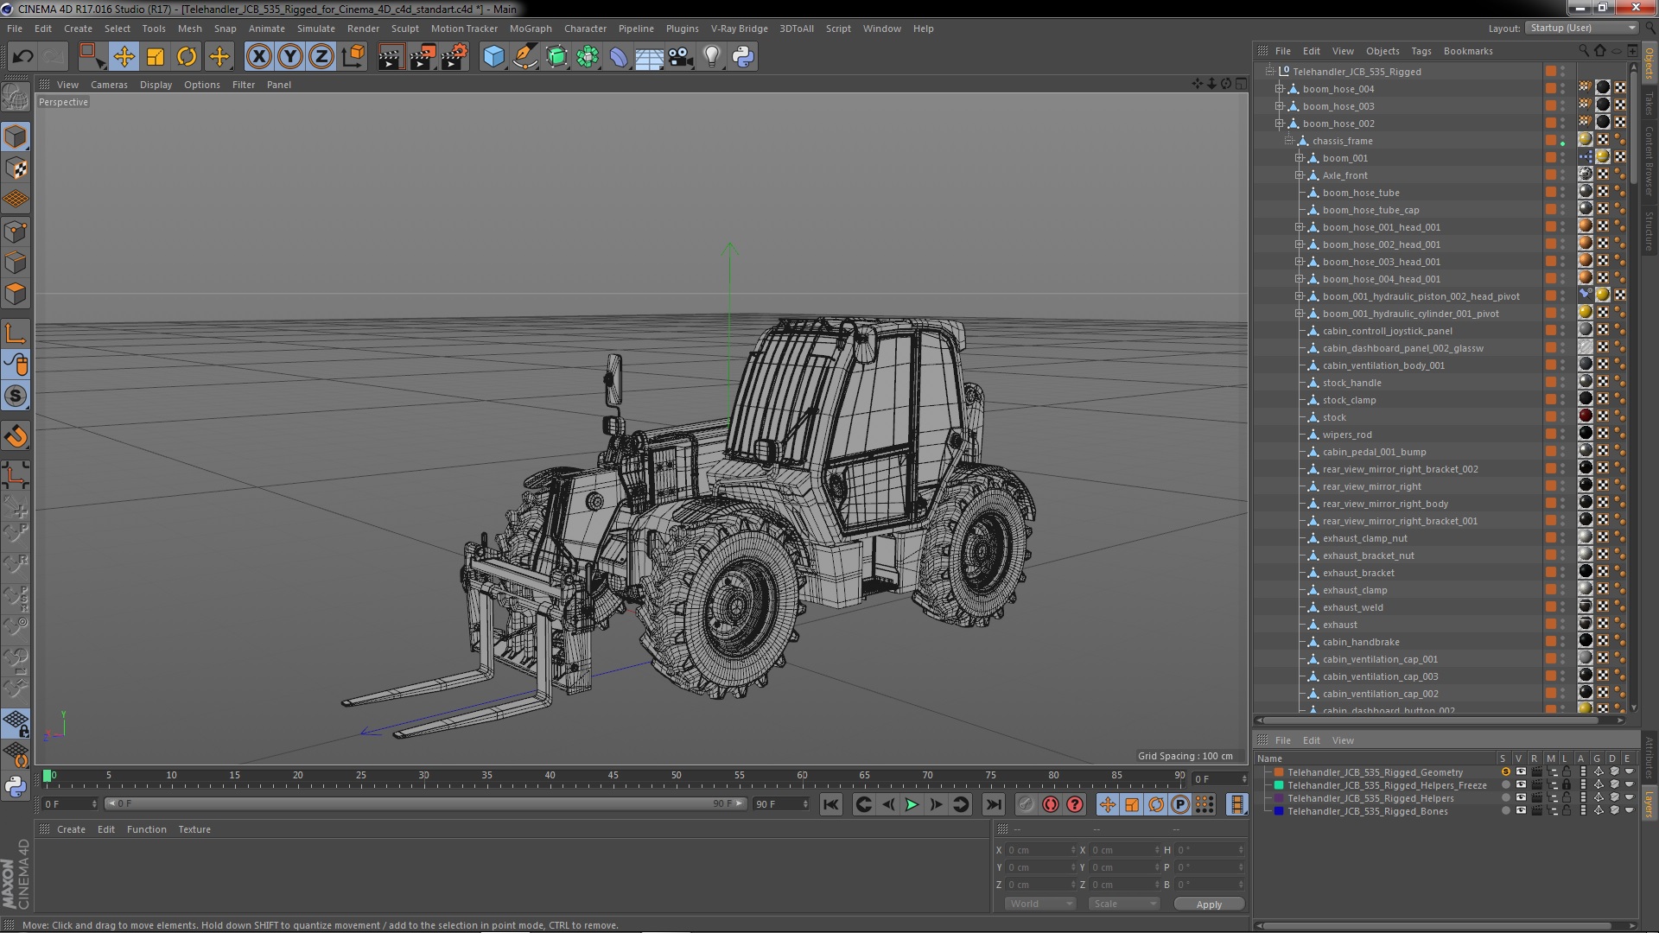Click frame 45 on the timeline ruler
This screenshot has height=933, width=1659.
613,777
